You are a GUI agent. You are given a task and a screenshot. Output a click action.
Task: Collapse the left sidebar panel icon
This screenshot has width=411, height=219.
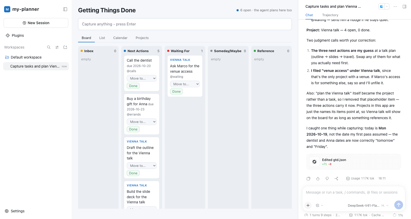tap(65, 9)
